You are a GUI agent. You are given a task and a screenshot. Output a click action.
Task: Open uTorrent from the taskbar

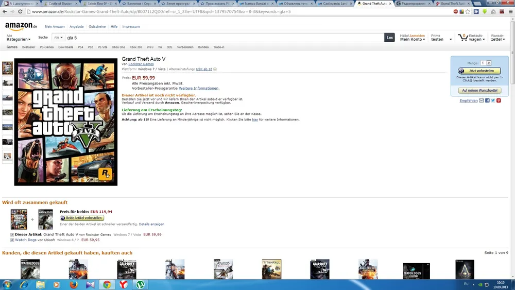pos(140,284)
